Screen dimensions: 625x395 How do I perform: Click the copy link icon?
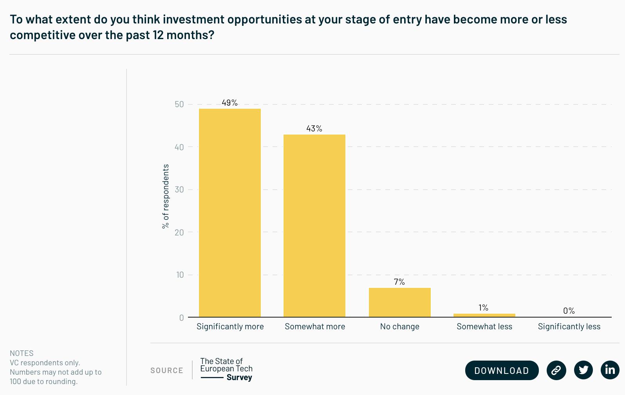(x=556, y=370)
